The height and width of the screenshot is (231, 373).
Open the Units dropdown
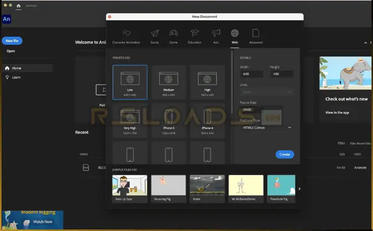(x=266, y=92)
